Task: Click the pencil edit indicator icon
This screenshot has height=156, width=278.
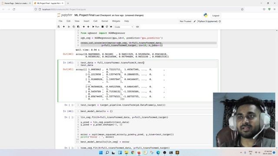Action: coord(195,21)
